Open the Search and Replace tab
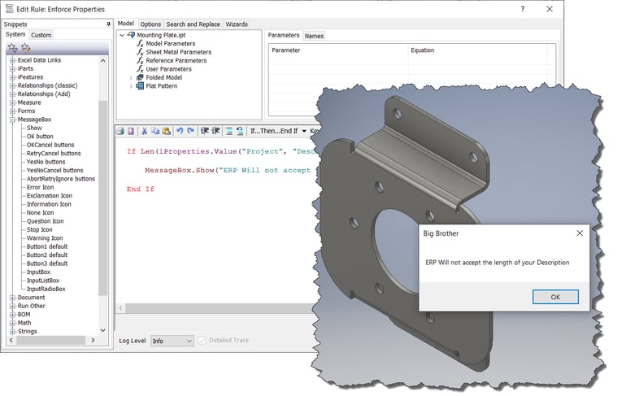The height and width of the screenshot is (396, 626). click(x=193, y=24)
